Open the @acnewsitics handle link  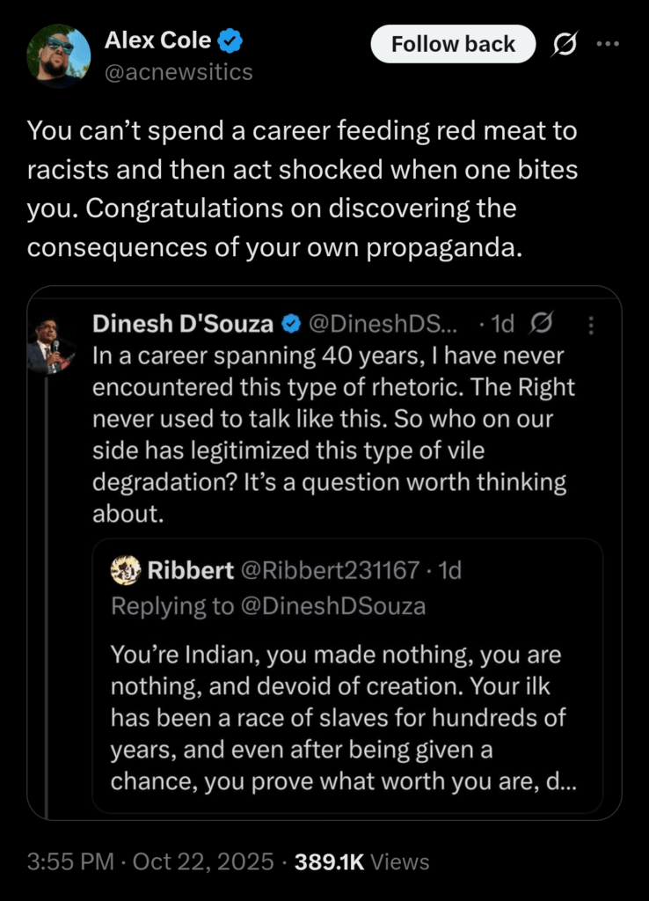coord(179,72)
